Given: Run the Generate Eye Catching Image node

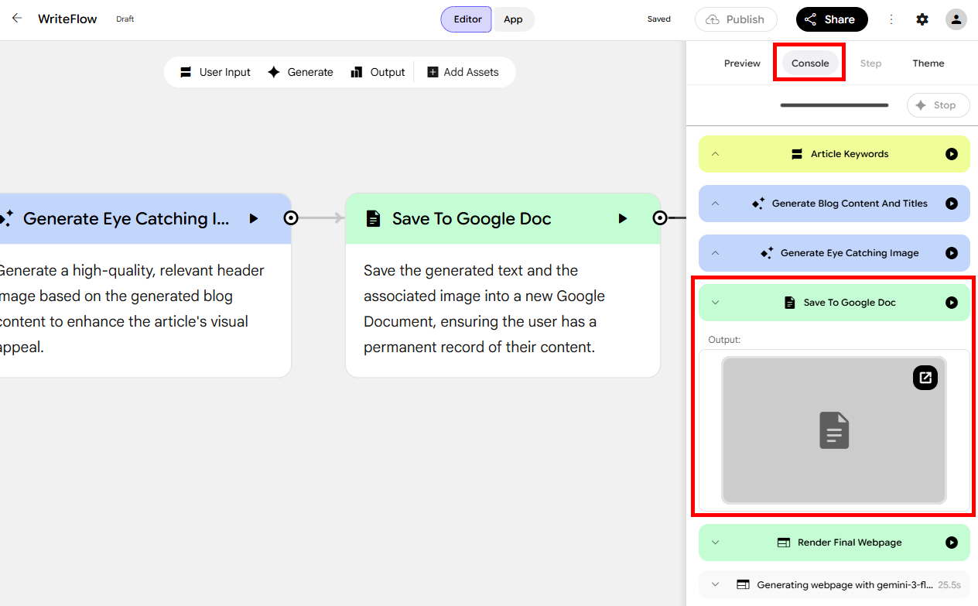Looking at the screenshot, I should 254,219.
